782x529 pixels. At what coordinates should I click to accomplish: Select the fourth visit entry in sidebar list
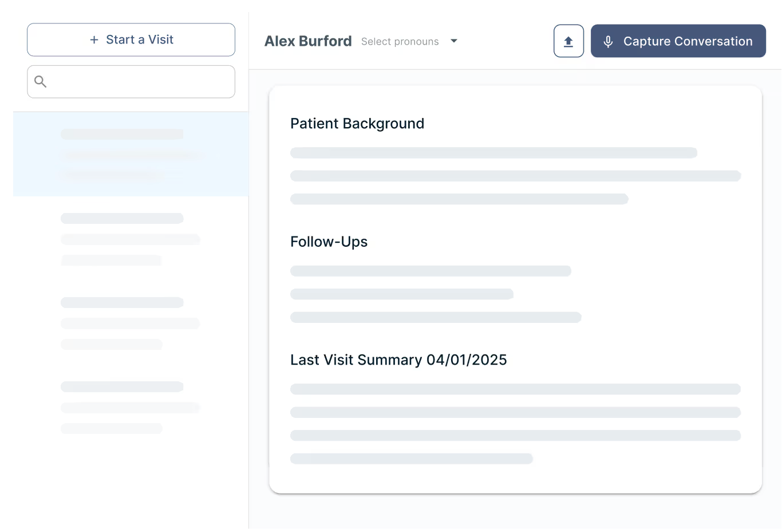click(x=131, y=407)
